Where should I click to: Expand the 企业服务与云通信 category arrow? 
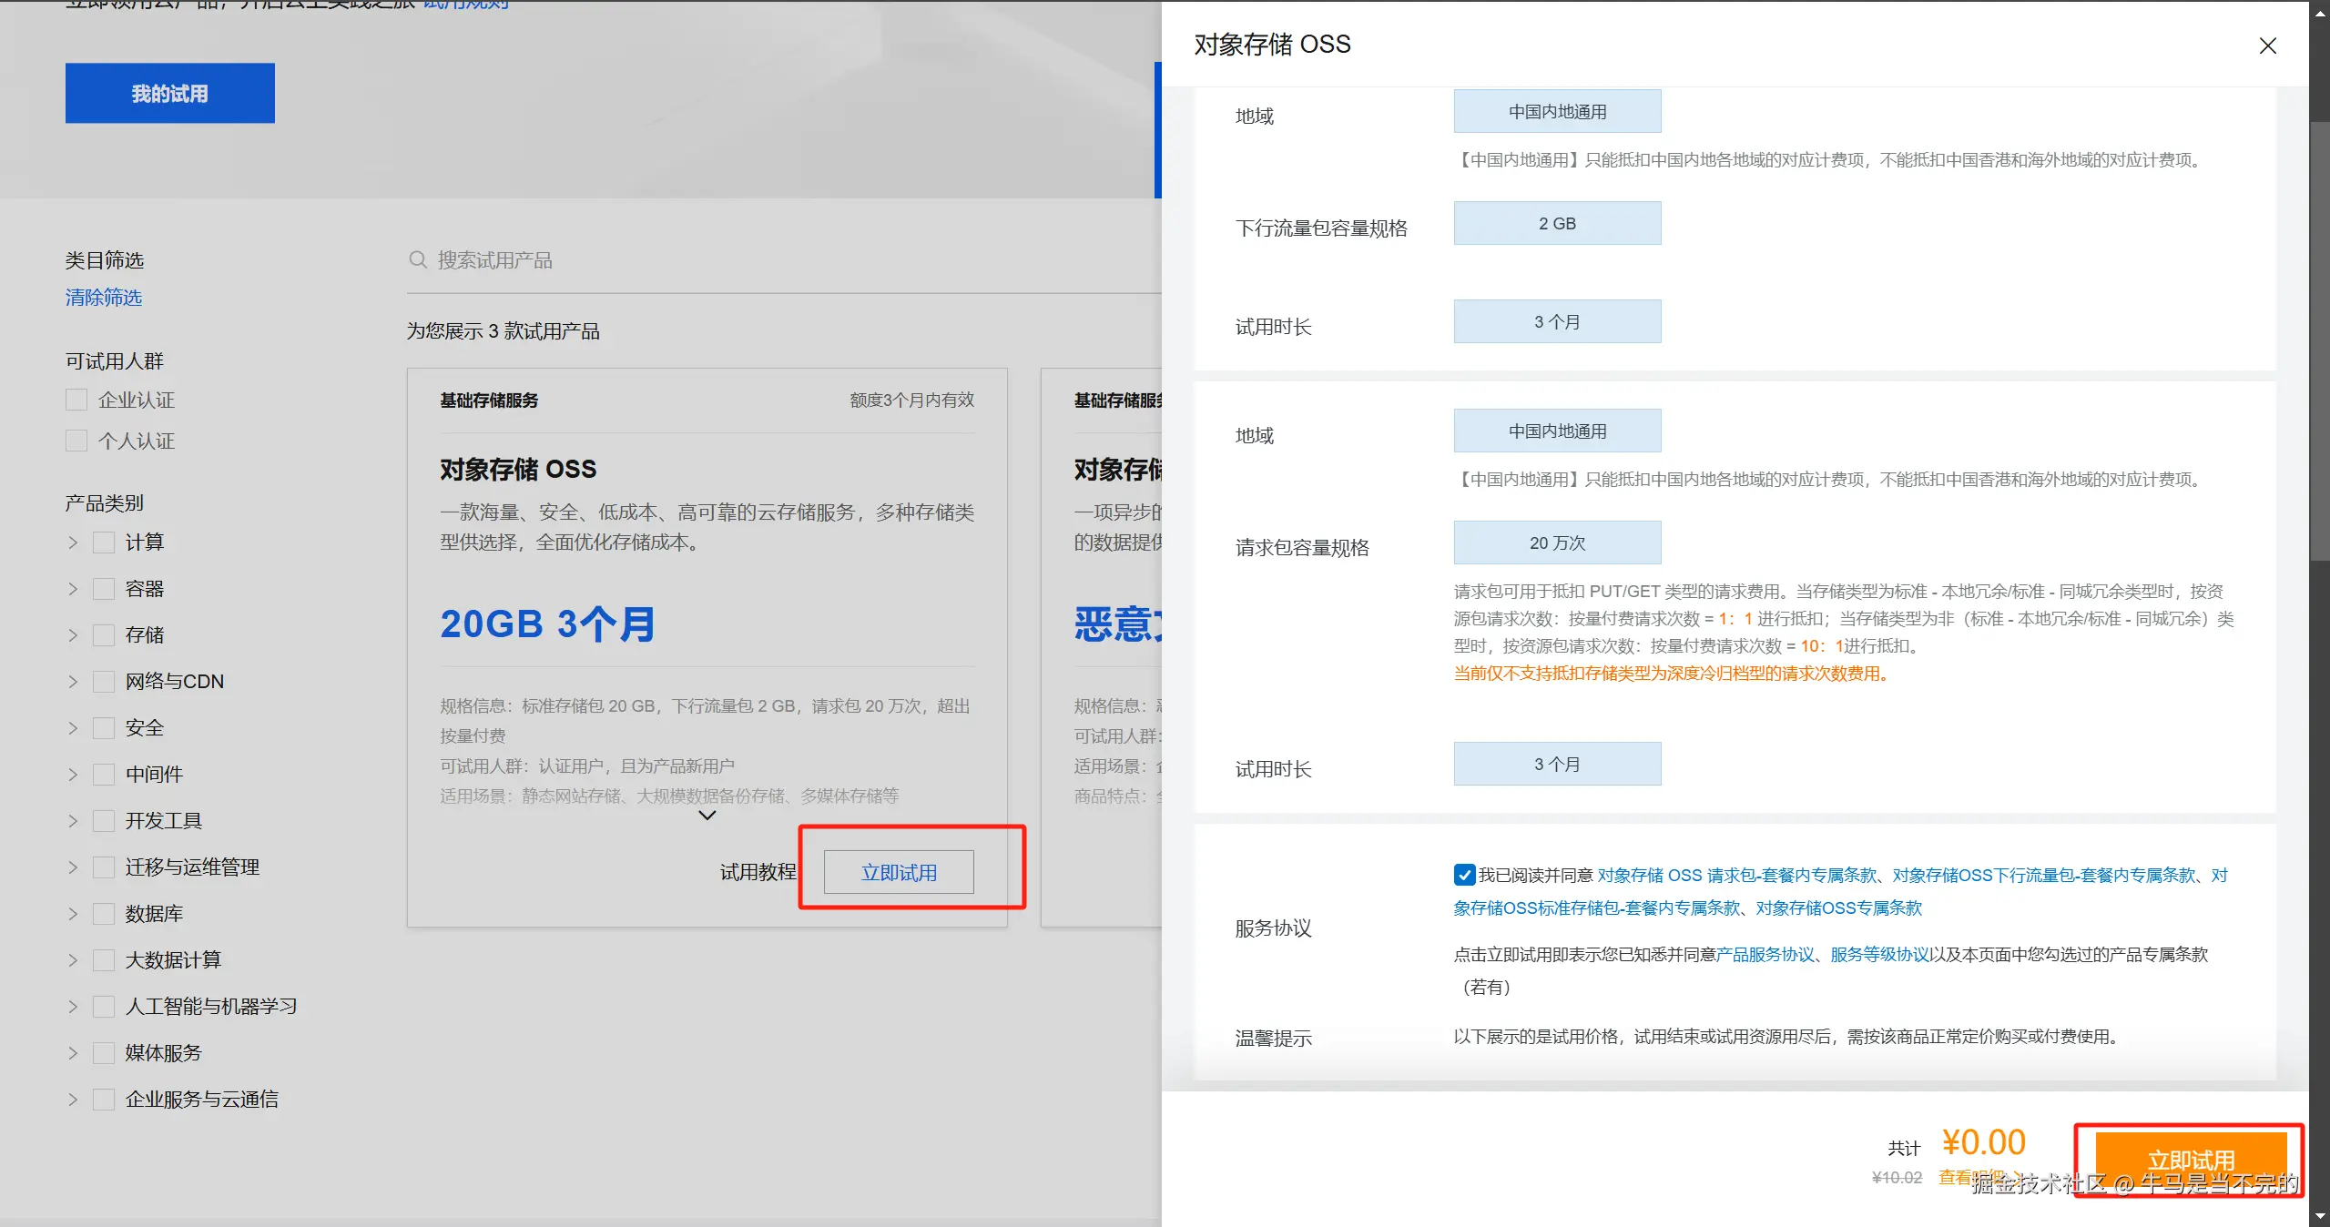click(x=73, y=1100)
